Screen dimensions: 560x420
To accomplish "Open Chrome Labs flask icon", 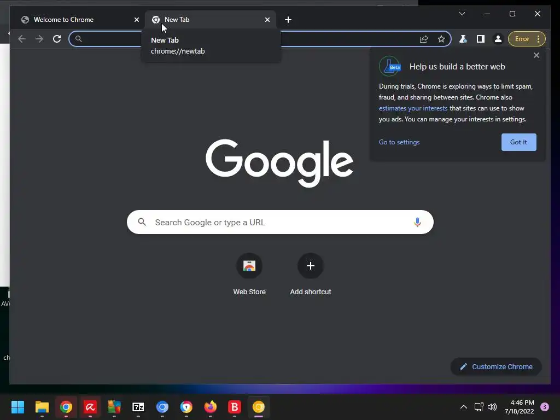I will 463,39.
